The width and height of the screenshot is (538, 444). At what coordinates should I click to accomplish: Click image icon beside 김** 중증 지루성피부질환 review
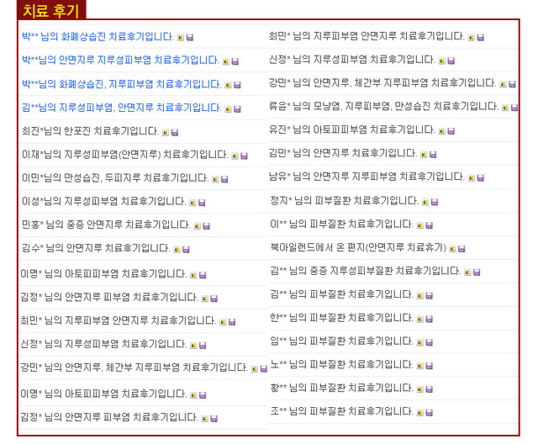467,272
